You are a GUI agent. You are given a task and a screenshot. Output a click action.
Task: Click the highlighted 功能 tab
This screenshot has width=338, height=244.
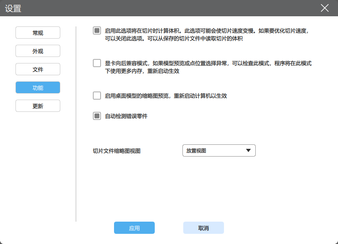pyautogui.click(x=38, y=87)
